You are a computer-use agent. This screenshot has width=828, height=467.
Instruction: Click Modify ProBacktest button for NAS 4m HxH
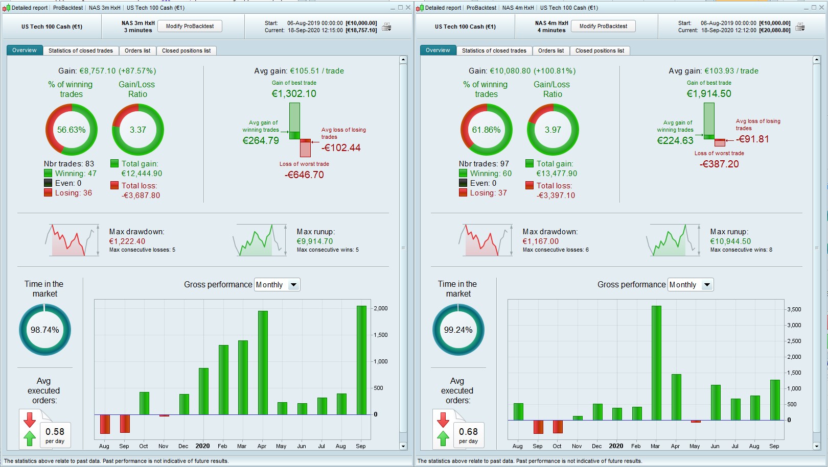pos(603,26)
